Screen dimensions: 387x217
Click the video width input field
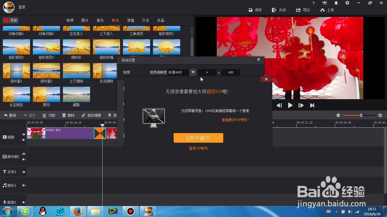tap(207, 72)
